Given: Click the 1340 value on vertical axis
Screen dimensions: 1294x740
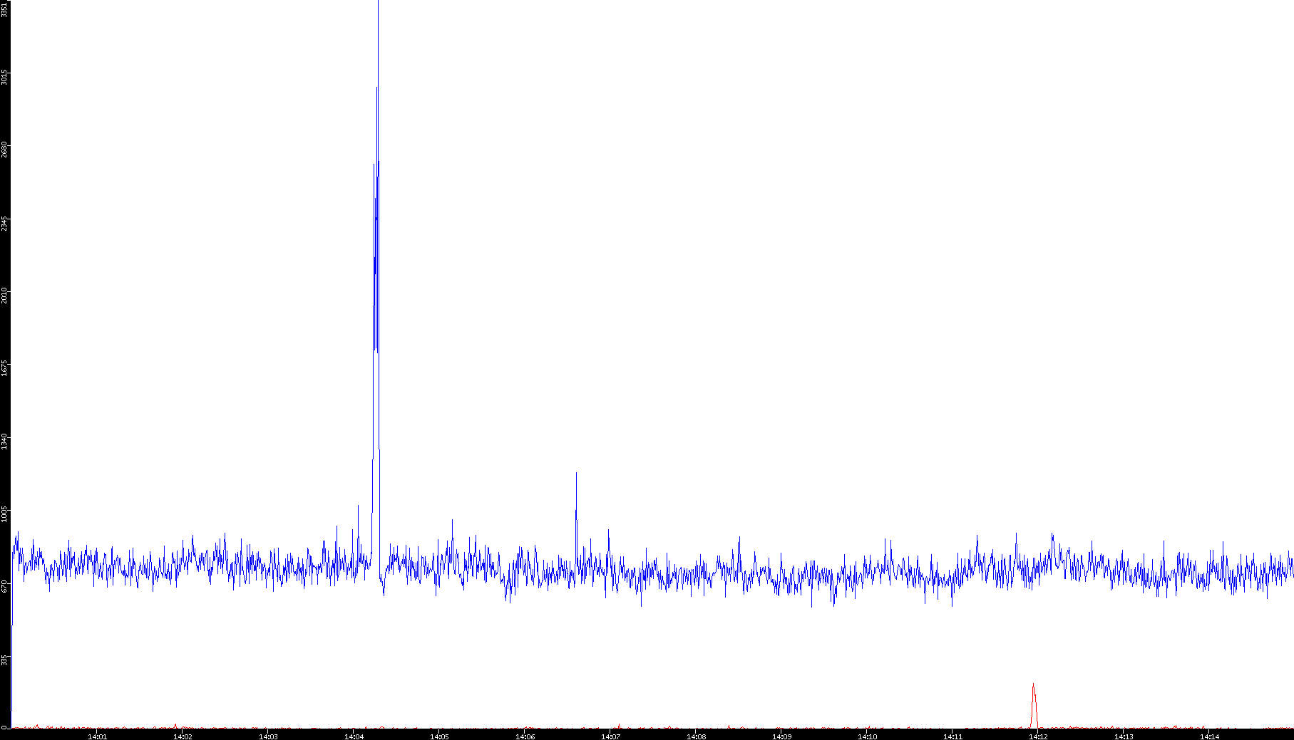Looking at the screenshot, I should (4, 442).
